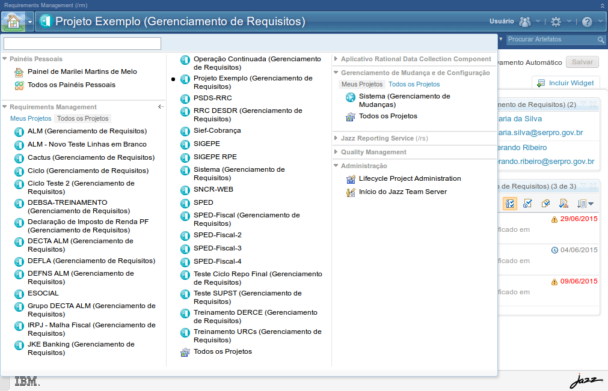Open aria.silva@serpro.gov.br email link
608x391 pixels.
pyautogui.click(x=541, y=133)
